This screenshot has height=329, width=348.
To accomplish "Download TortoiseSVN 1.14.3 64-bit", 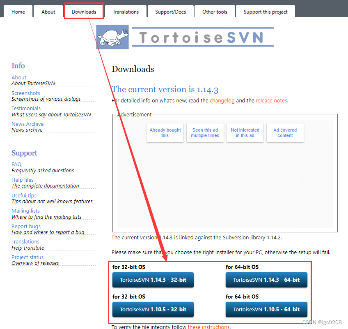I will [266, 280].
